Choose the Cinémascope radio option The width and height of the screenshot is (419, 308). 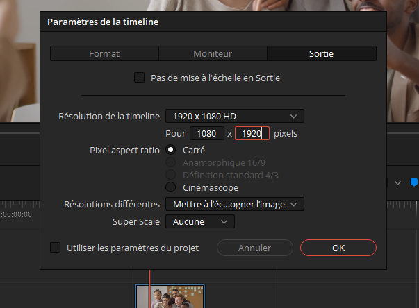click(170, 187)
